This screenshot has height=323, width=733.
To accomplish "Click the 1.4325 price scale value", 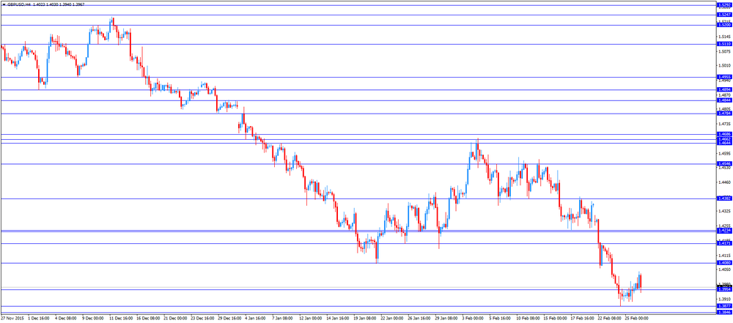I will [725, 211].
